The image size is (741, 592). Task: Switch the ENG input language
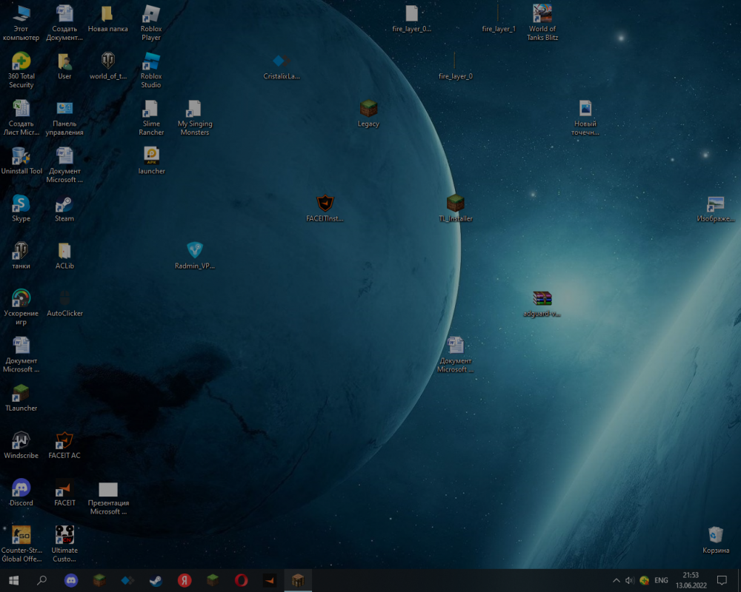point(661,580)
